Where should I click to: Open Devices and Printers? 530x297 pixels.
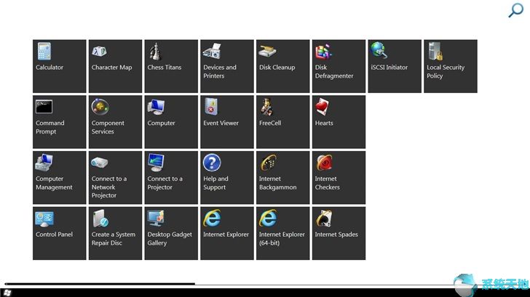(227, 66)
